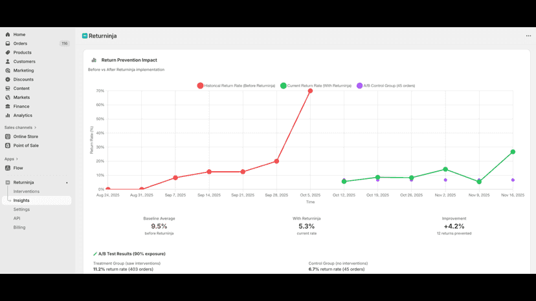Click the Returninja logo in page header
Screen dimensions: 536x301
pos(84,36)
